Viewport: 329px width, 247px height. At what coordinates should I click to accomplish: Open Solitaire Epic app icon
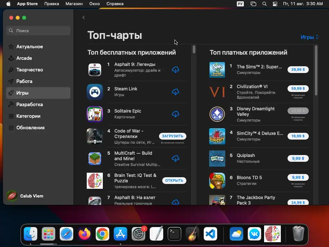[x=95, y=114]
